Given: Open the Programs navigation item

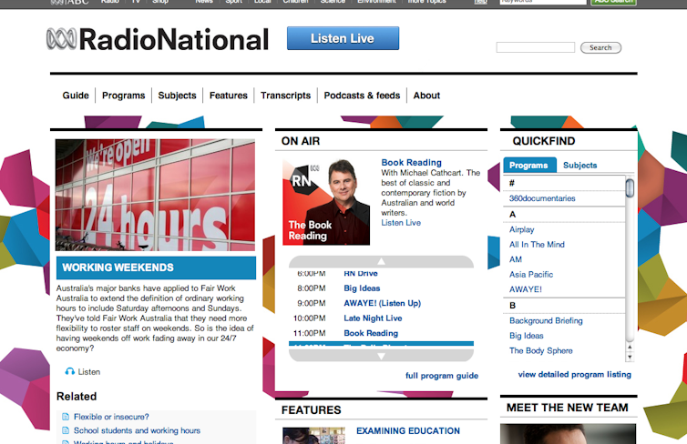Looking at the screenshot, I should tap(124, 96).
